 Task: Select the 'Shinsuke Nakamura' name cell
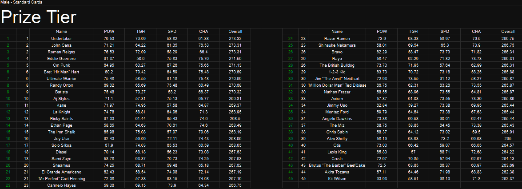pos(337,45)
